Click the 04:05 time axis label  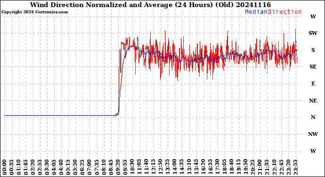click(54, 167)
